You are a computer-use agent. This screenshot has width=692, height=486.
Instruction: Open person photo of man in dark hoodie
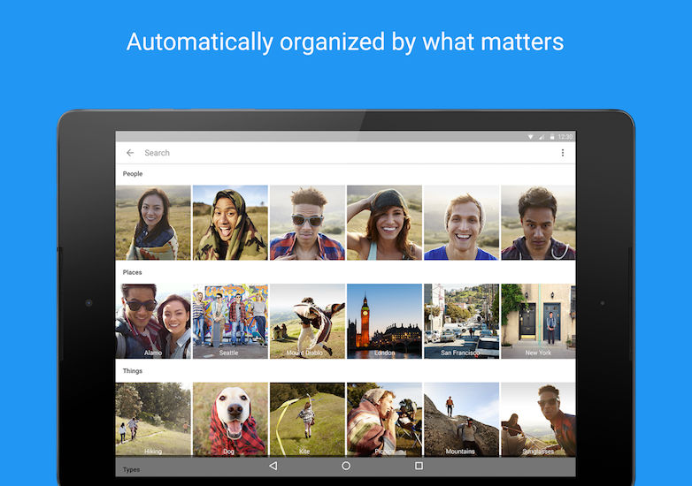[538, 223]
